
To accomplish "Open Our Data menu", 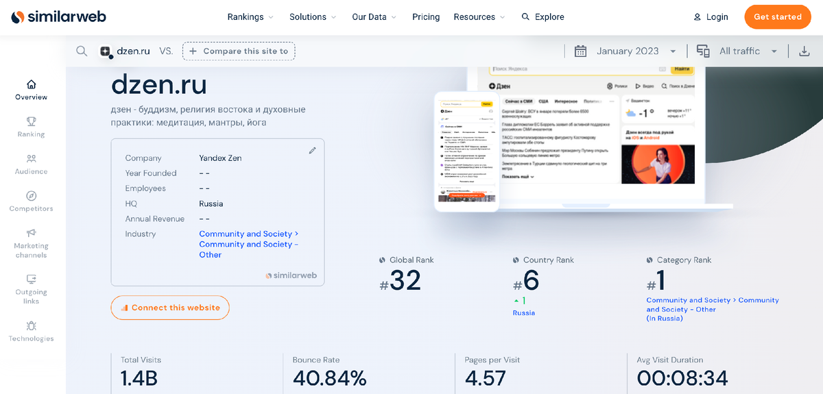I will point(374,17).
